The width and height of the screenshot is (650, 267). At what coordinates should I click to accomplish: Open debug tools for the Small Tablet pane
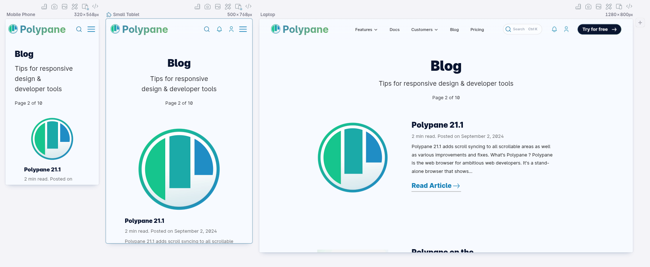(228, 7)
